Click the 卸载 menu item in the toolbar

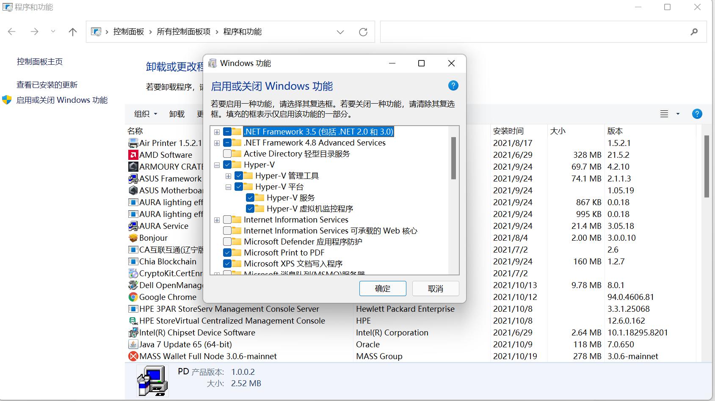(177, 113)
